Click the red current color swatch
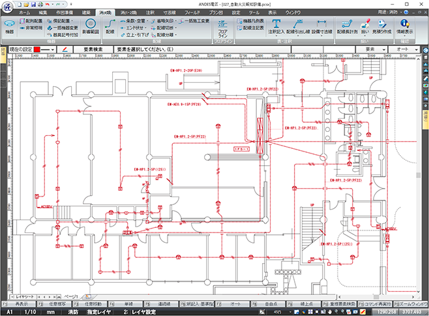Screen dimensions: 429x316 pos(37,50)
